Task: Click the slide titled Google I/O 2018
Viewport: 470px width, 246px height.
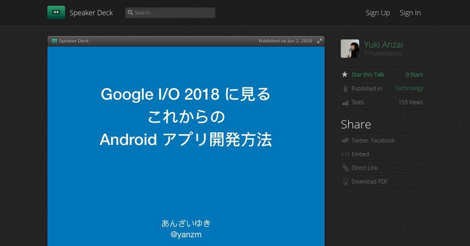Action: (186, 146)
